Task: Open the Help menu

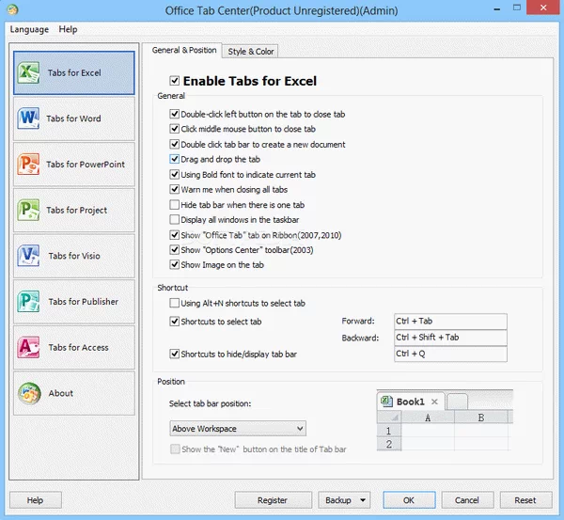Action: 68,29
